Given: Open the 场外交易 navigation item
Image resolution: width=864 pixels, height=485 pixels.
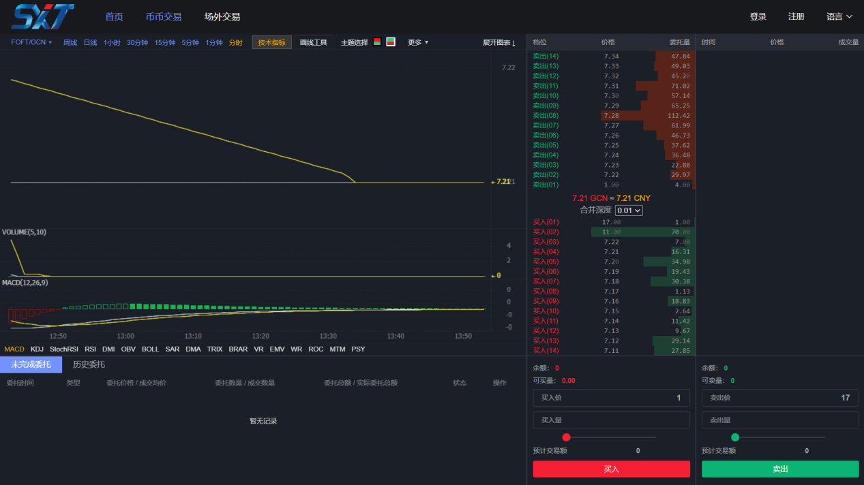Looking at the screenshot, I should [x=222, y=16].
